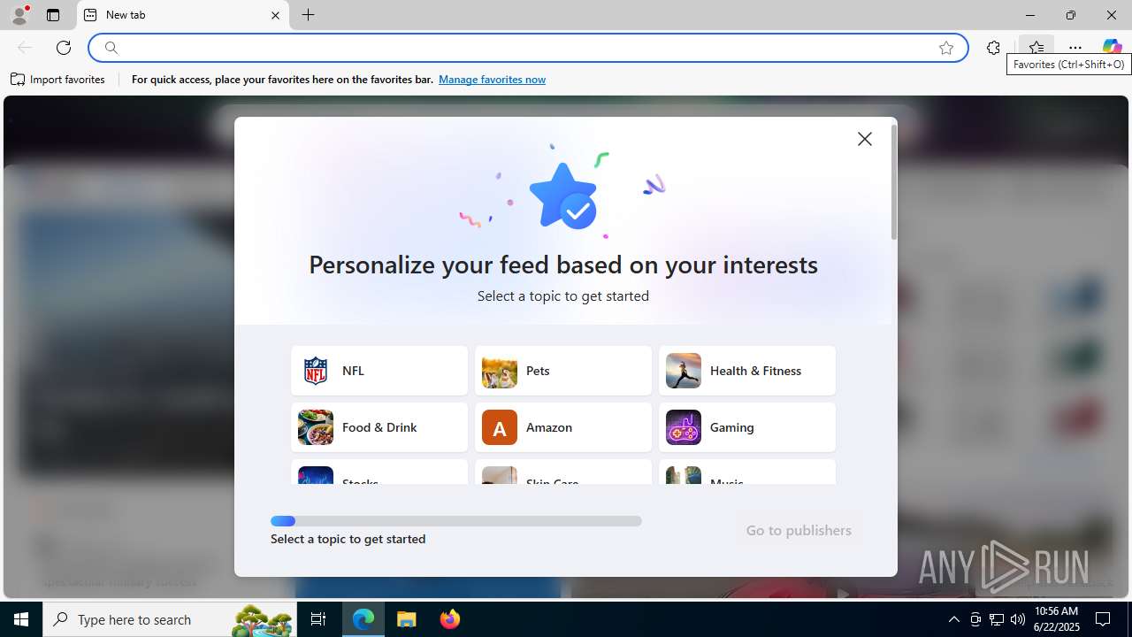Launch Firefox from the taskbar
The width and height of the screenshot is (1132, 637).
[450, 619]
